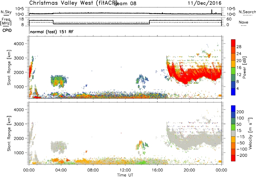
Task: Click 'Slant Range [km]' label of velocity panel
Action: point(9,133)
